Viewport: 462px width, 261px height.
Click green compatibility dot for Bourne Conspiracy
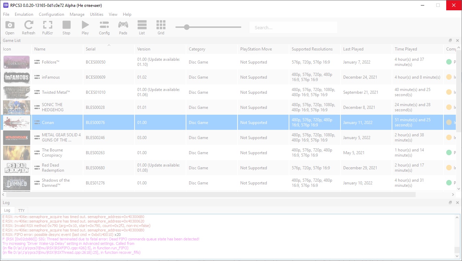pyautogui.click(x=449, y=153)
